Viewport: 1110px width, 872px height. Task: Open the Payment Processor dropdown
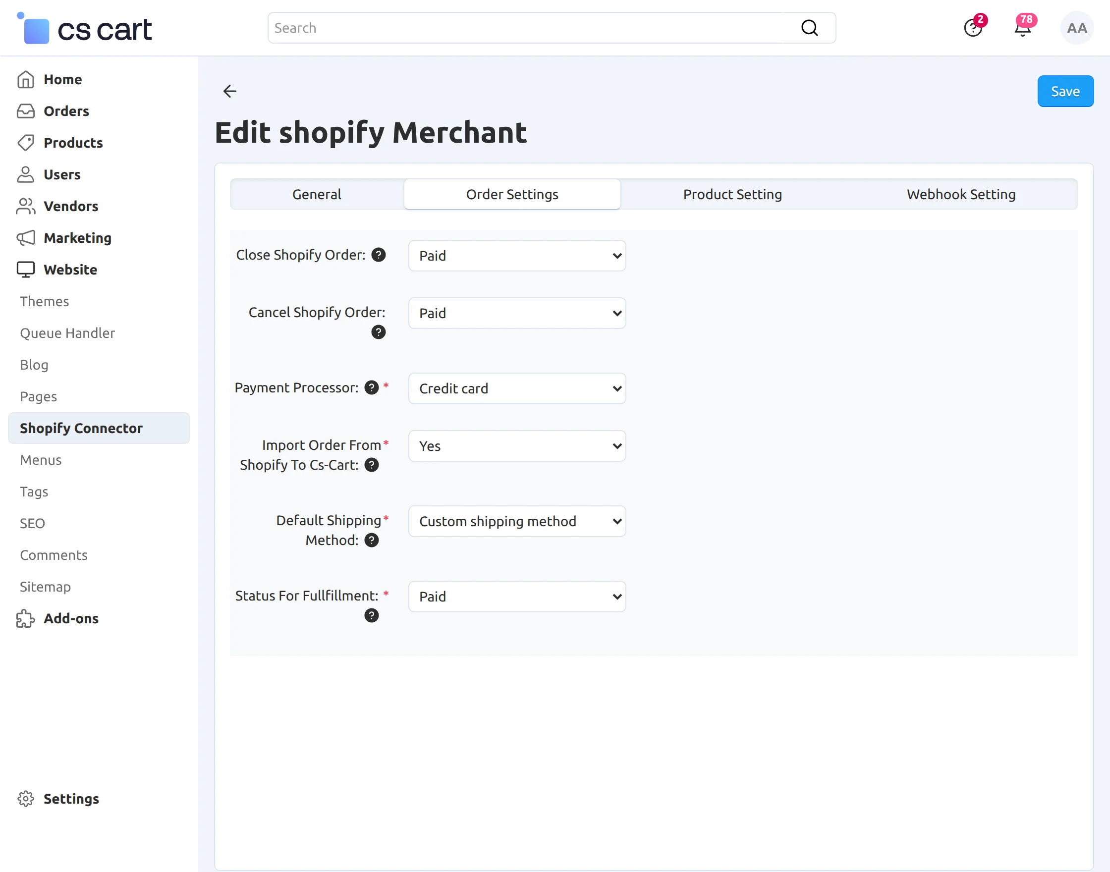[x=517, y=388]
